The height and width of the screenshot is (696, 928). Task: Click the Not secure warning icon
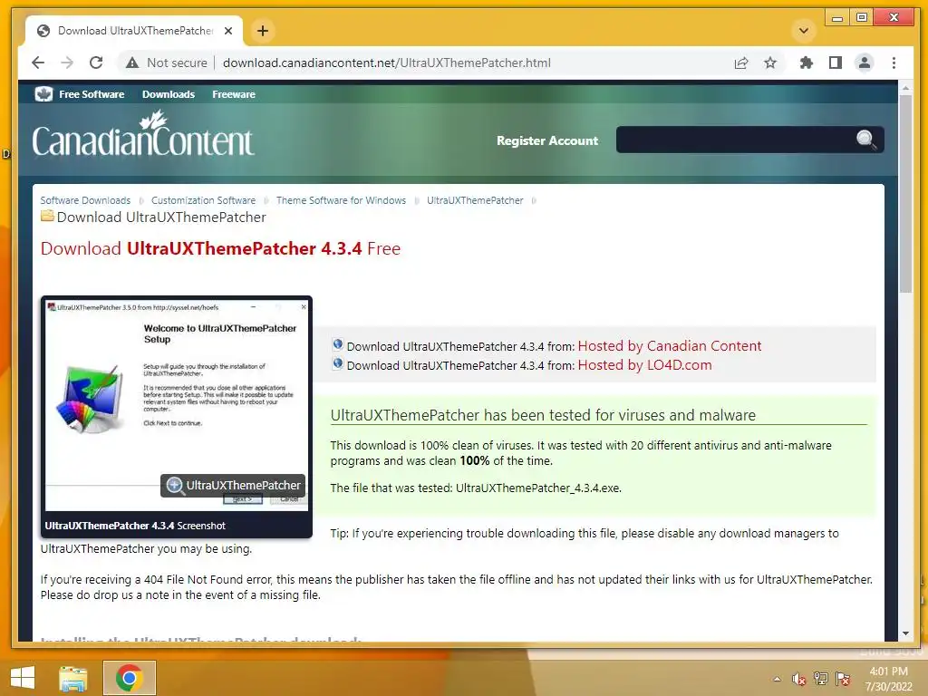(x=132, y=63)
